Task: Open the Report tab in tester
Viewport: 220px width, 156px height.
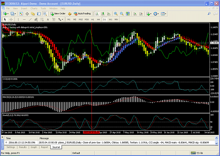Action: point(44,147)
